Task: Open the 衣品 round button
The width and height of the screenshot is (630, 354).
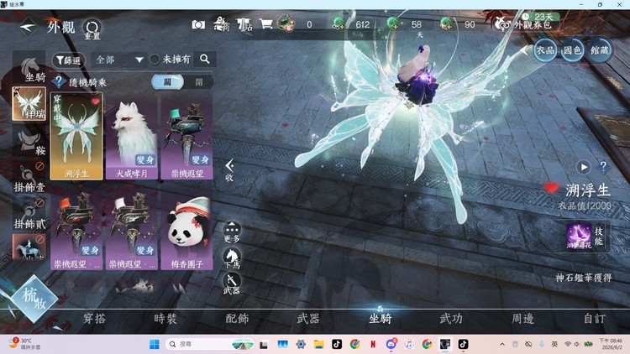Action: 545,50
